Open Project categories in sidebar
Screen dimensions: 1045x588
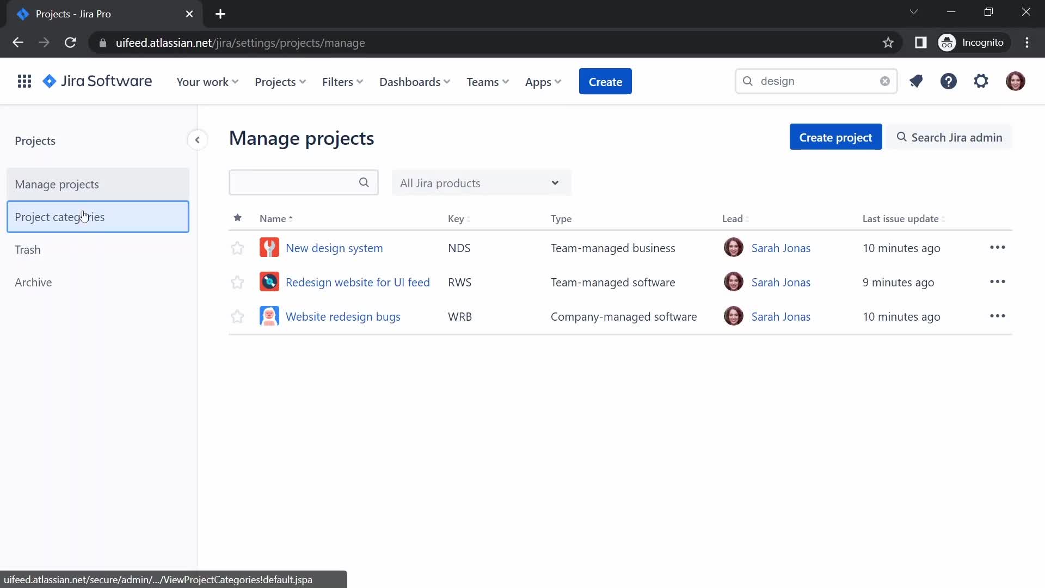coord(98,217)
